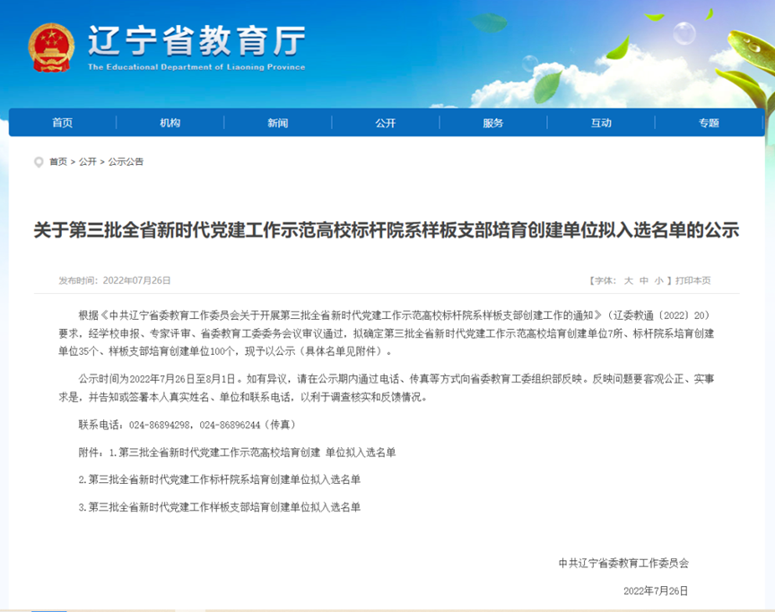Set font size to 中 (medium)

644,280
